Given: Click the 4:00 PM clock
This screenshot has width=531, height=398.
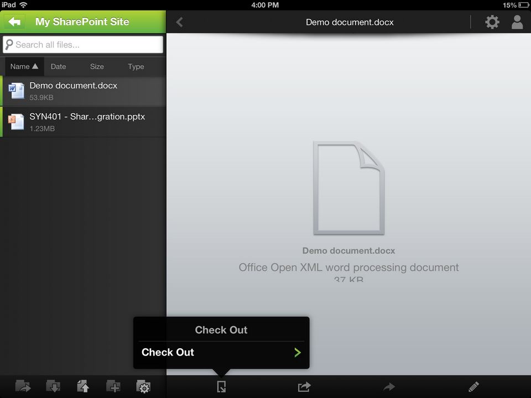Looking at the screenshot, I should (265, 5).
